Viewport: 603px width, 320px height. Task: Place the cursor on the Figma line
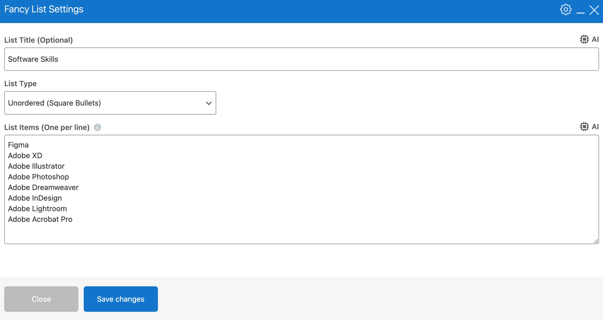(x=18, y=145)
